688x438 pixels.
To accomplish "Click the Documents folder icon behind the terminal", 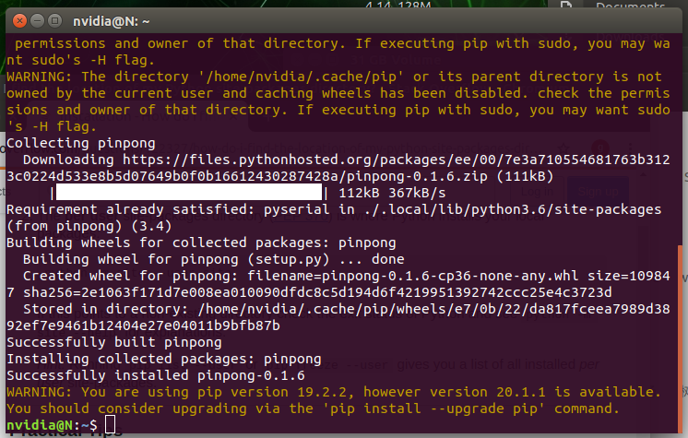I will click(566, 5).
